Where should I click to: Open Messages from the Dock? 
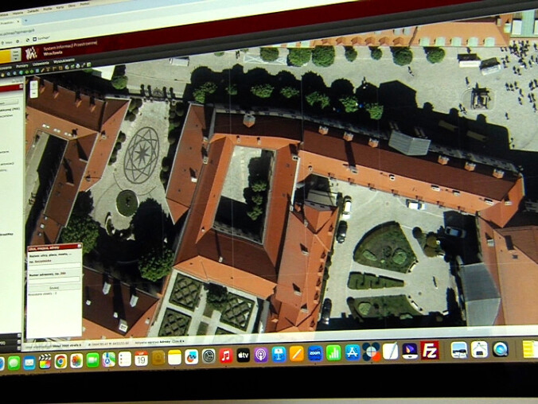click(x=14, y=363)
